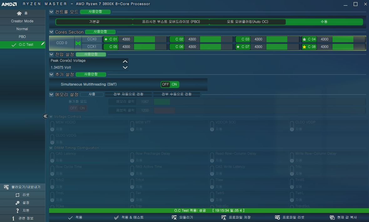Collapse the sidebar with double-arrow icon
369x222 pixels.
[x=45, y=116]
